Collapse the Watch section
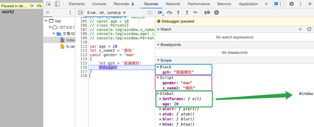Image resolution: width=314 pixels, height=127 pixels. pyautogui.click(x=158, y=29)
